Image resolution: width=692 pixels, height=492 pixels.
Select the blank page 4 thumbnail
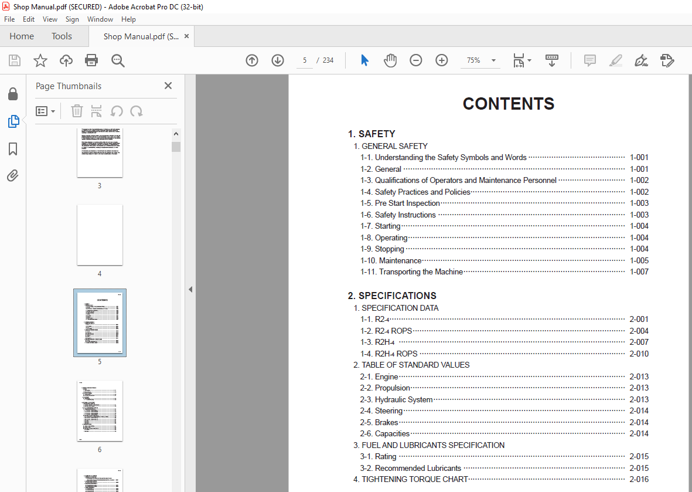[100, 235]
